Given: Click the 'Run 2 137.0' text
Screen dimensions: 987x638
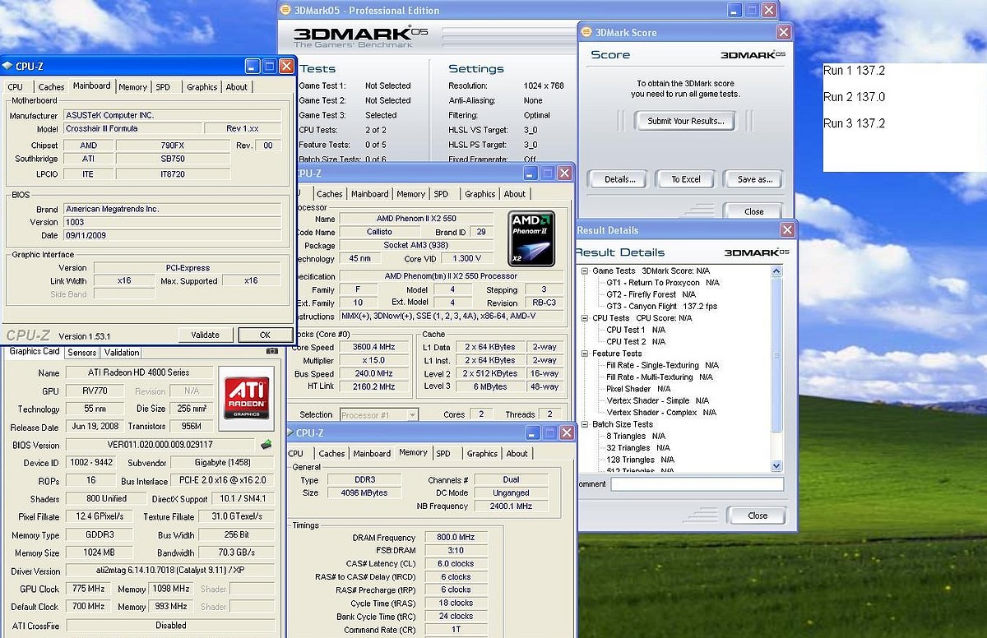Looking at the screenshot, I should pos(855,97).
